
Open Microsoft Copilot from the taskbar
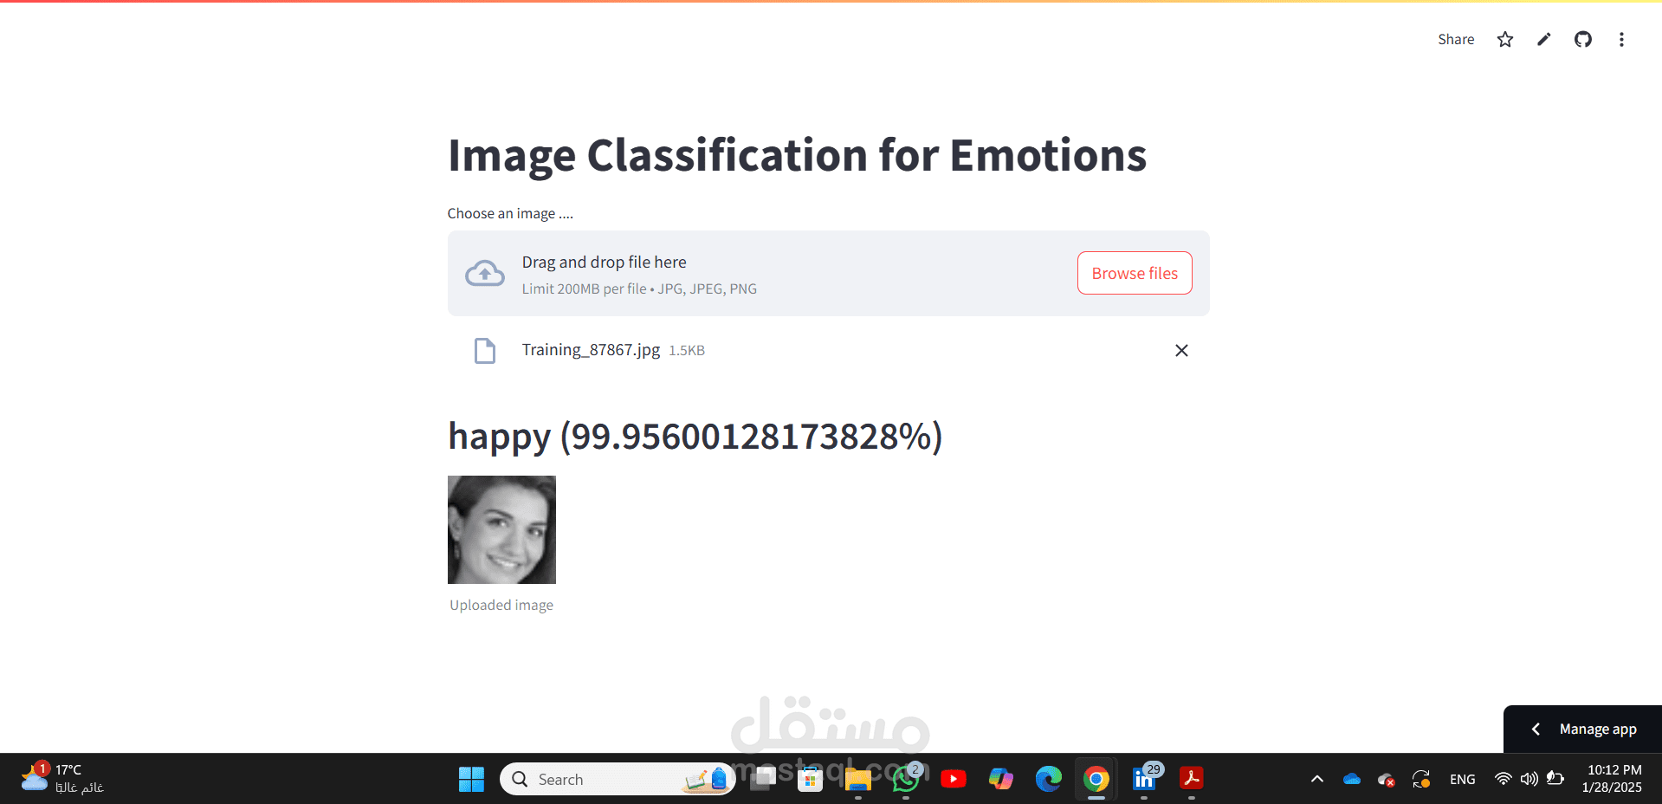pyautogui.click(x=1001, y=779)
